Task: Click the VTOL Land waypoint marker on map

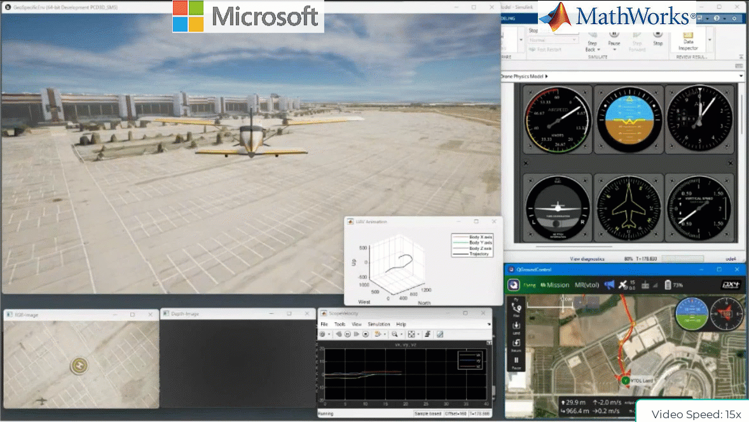Action: [x=625, y=380]
